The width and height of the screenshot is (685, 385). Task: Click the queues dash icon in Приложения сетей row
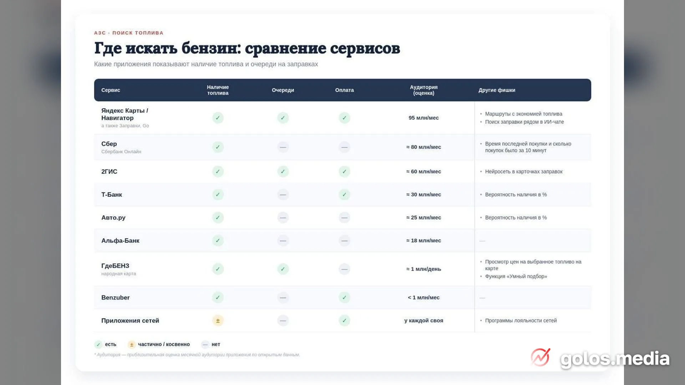pos(283,320)
